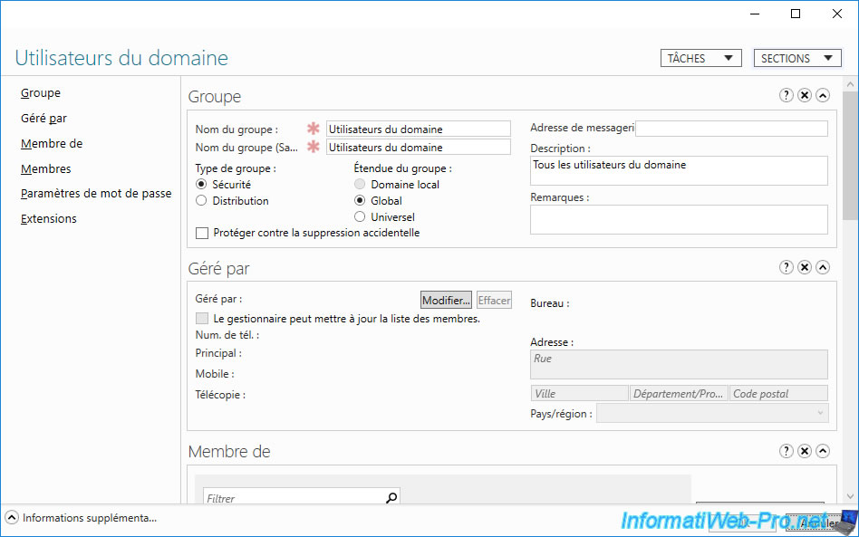
Task: Enable Protéger contre la suppression accidentelle
Action: pos(202,234)
